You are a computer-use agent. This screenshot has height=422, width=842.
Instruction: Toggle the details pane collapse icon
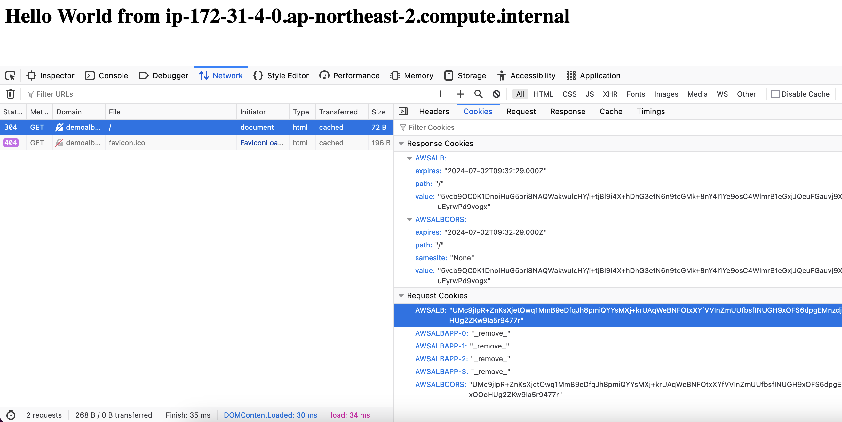click(x=403, y=111)
